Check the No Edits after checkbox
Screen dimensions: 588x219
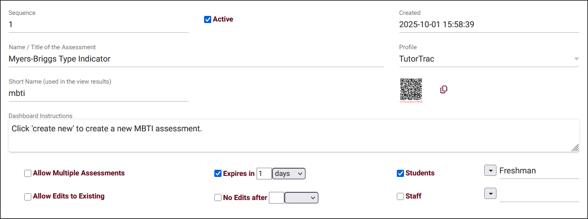point(218,197)
